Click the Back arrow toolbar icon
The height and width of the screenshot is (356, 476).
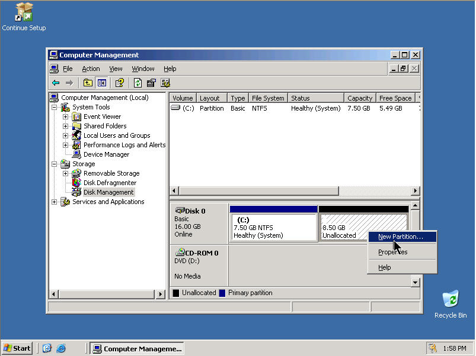pos(56,83)
